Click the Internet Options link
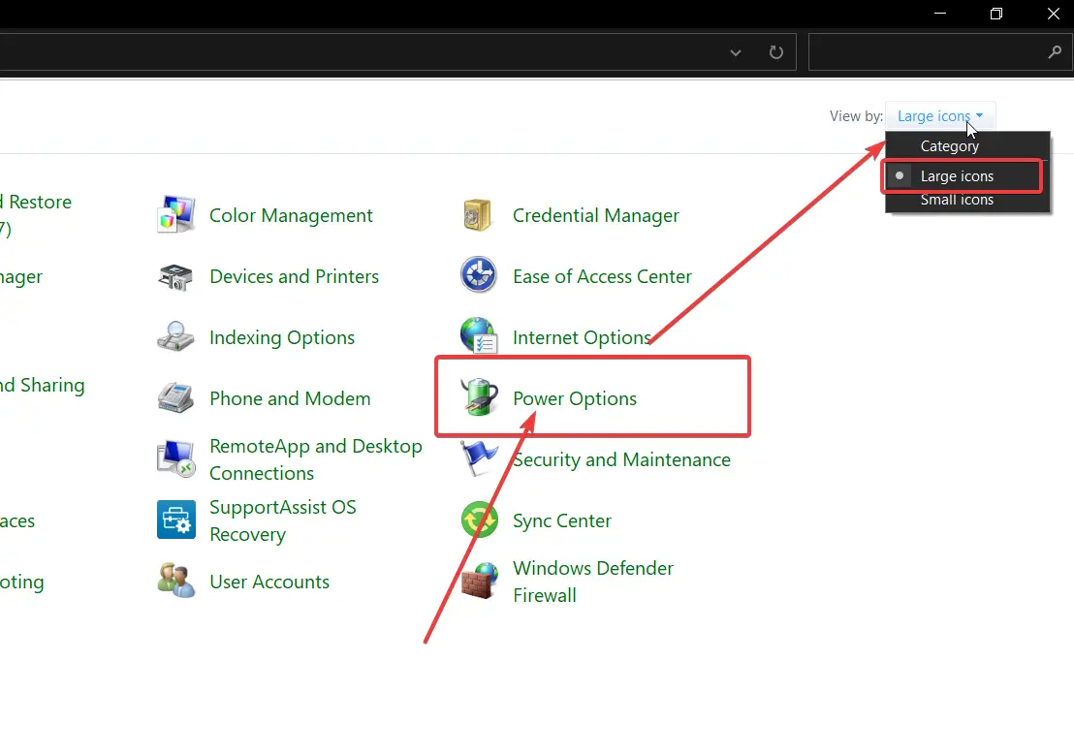This screenshot has width=1074, height=756. 582,337
